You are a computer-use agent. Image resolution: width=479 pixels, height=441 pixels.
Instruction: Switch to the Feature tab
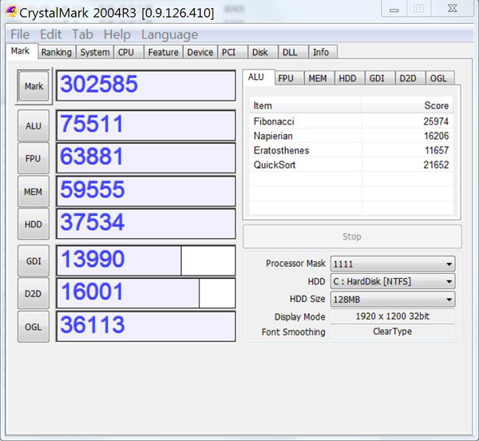coord(163,52)
